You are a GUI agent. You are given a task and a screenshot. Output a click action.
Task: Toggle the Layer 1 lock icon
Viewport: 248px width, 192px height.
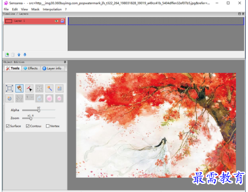tap(62, 21)
